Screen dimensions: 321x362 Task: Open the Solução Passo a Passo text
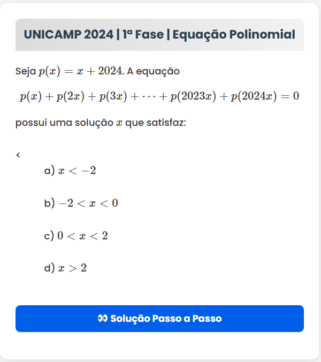click(166, 319)
